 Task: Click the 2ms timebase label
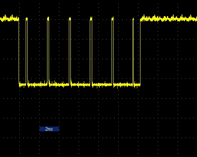pos(49,129)
